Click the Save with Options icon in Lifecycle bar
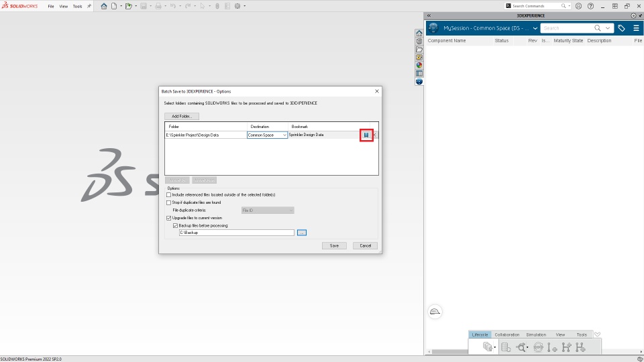The height and width of the screenshot is (362, 644). (x=488, y=347)
